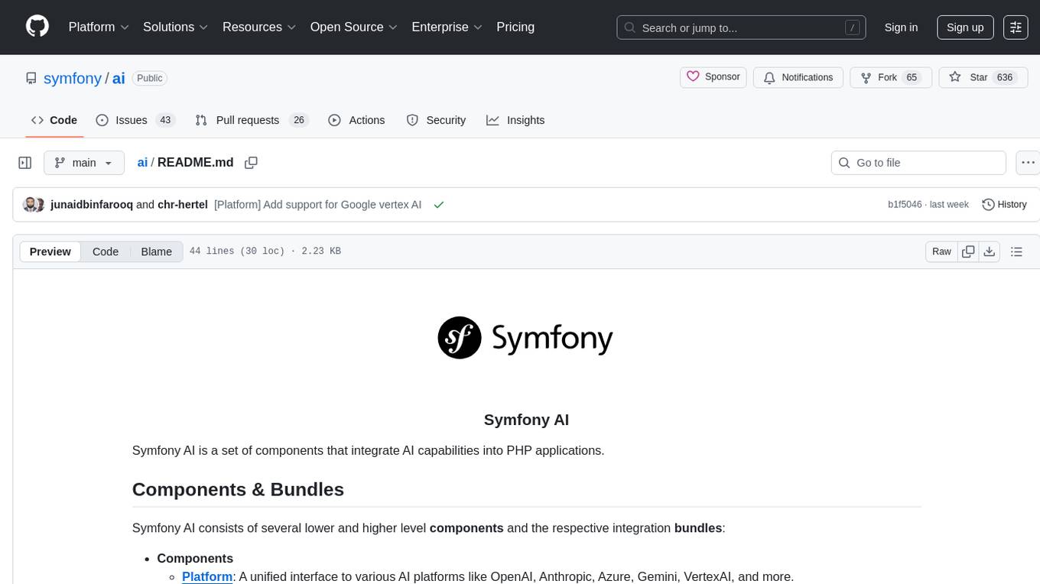1040x584 pixels.
Task: Open the ai repository link in header
Action: (119, 78)
